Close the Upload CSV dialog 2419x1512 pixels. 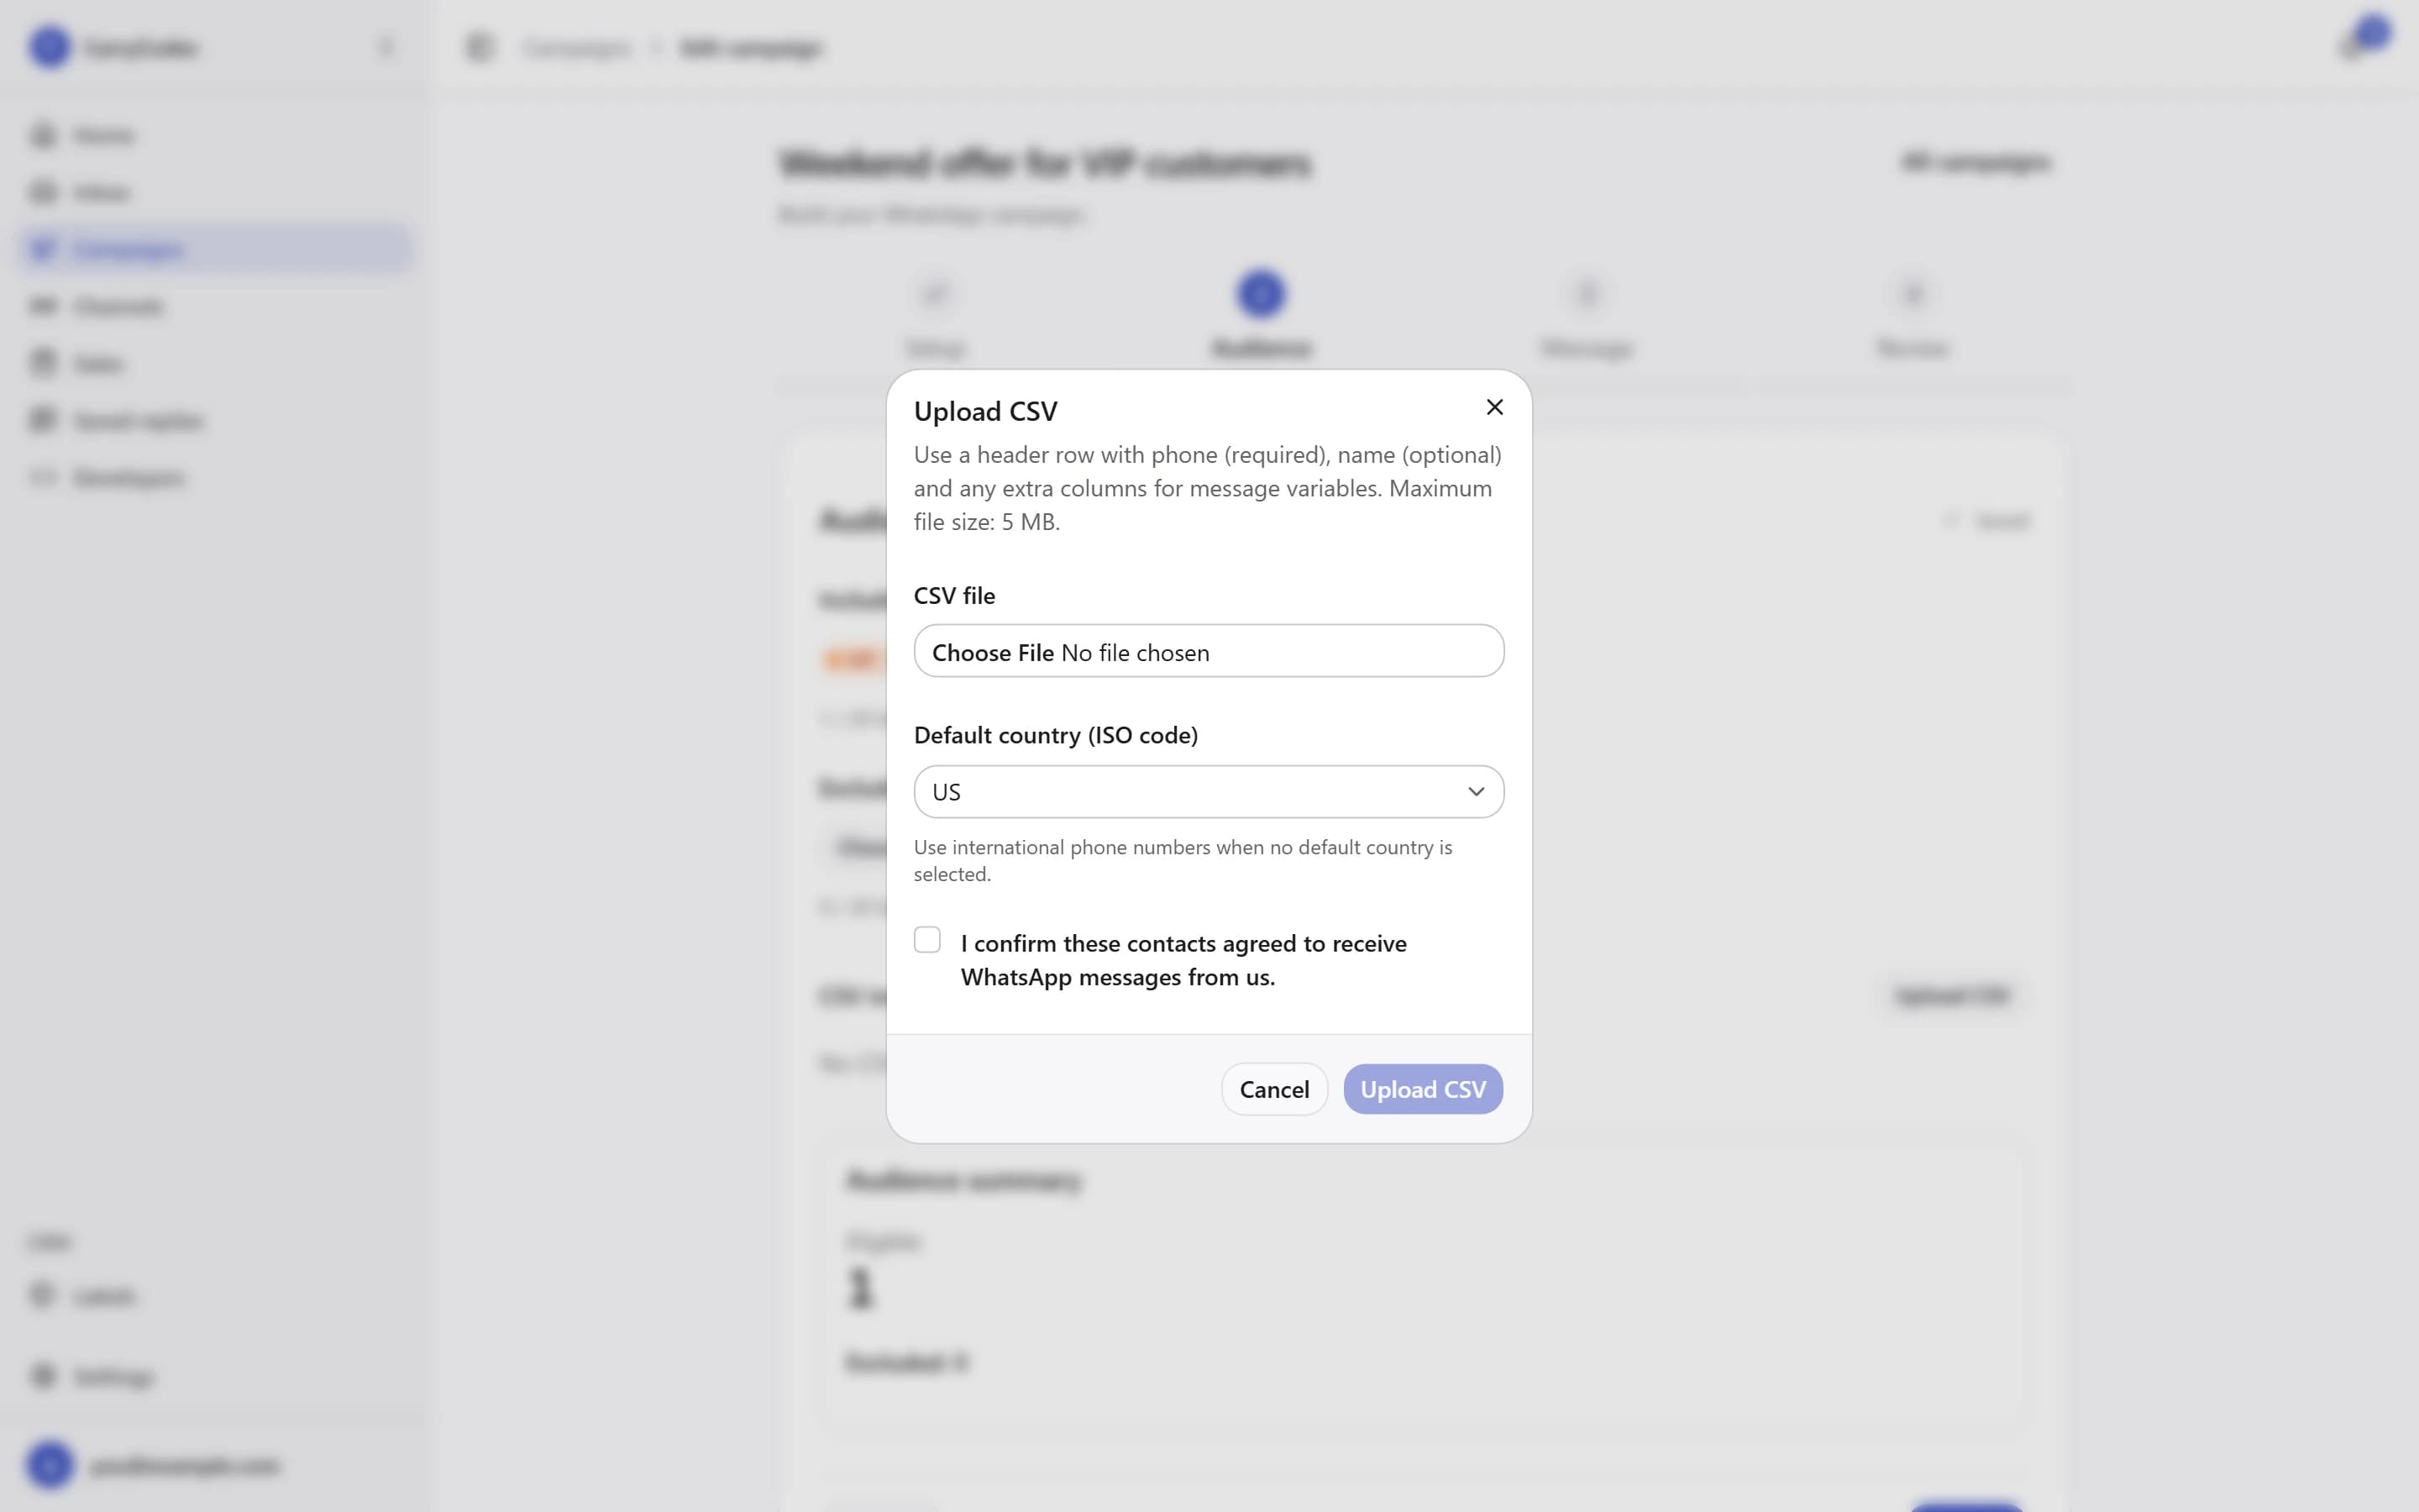point(1494,407)
